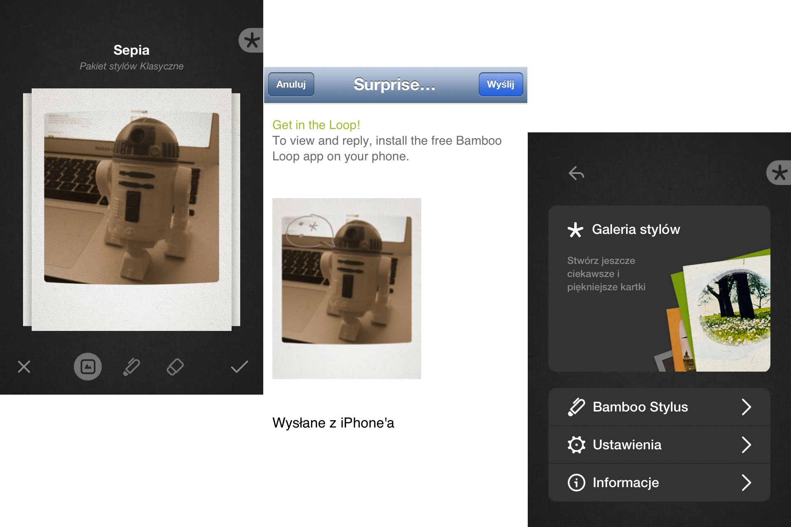Go back using the curved arrow icon

576,173
